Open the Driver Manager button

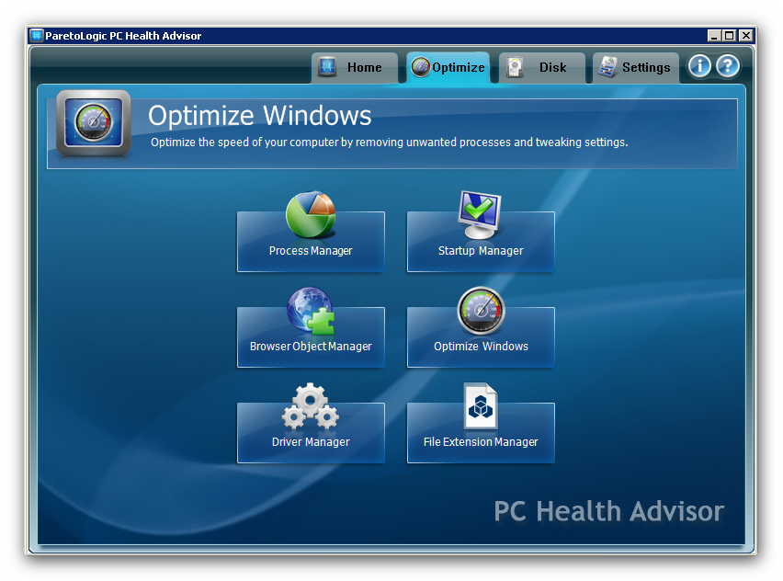tap(311, 433)
